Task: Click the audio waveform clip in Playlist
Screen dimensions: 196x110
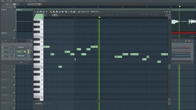Action: point(184,22)
